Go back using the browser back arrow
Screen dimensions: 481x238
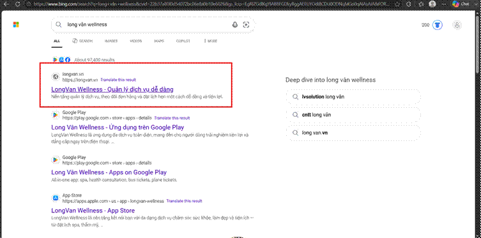[x=7, y=4]
